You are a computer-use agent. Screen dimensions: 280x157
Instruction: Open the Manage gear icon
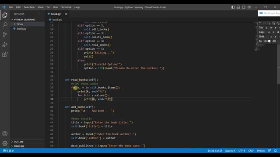(x=5, y=143)
